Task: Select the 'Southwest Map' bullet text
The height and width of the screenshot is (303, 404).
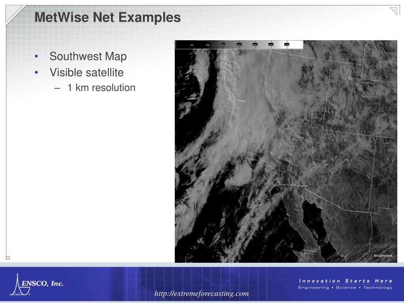Action: click(x=88, y=56)
